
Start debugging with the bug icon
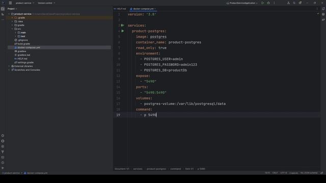(268, 3)
